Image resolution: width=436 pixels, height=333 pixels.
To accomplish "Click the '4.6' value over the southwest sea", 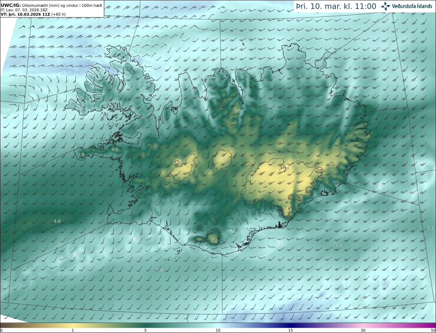I will coord(57,221).
